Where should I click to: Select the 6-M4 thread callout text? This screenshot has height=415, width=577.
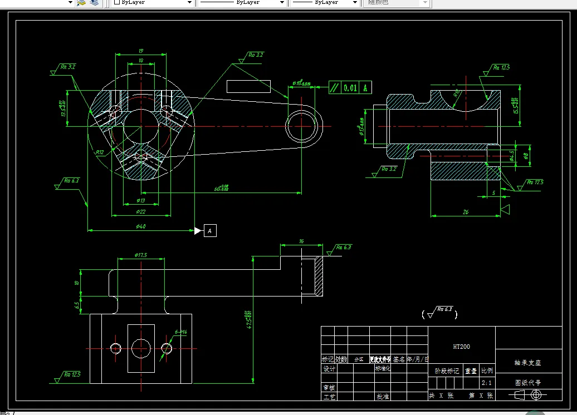180,332
